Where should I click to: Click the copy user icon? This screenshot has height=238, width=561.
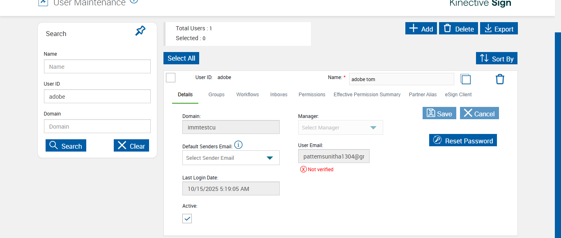click(465, 79)
